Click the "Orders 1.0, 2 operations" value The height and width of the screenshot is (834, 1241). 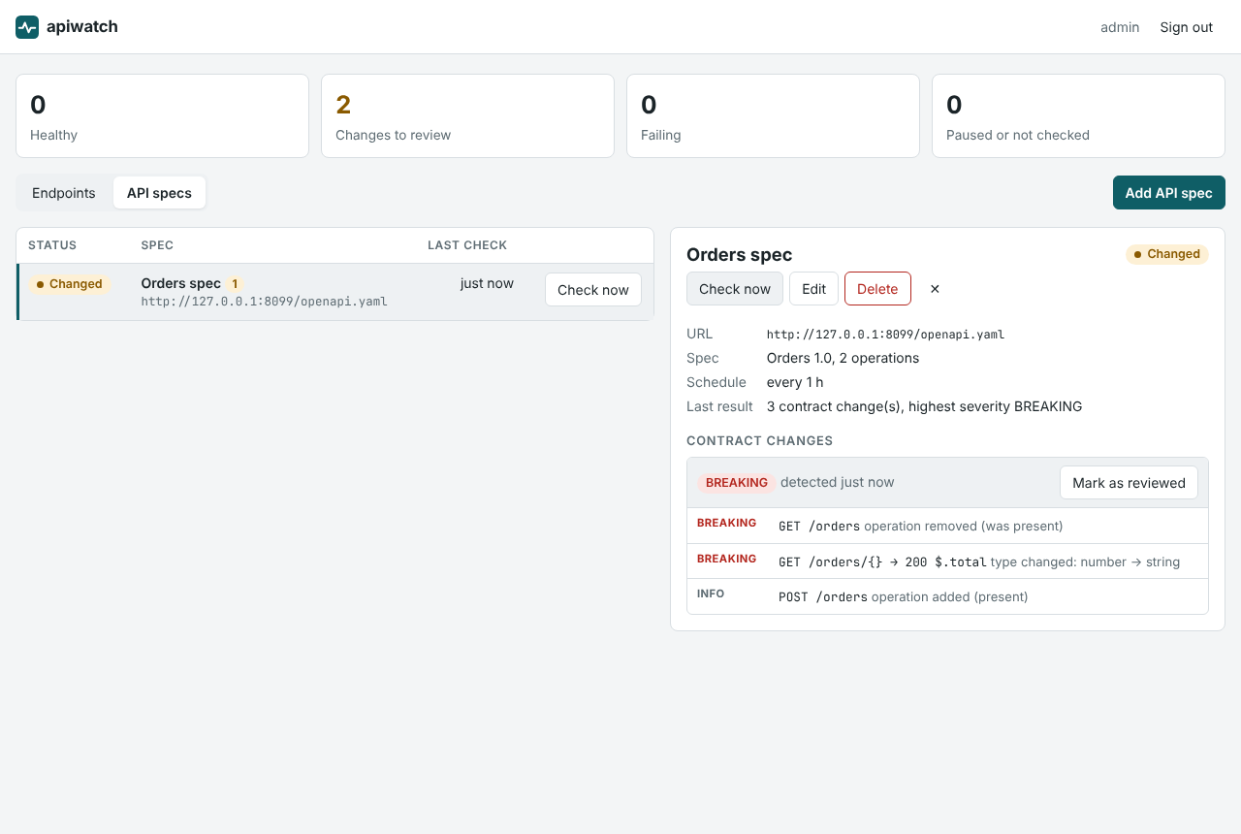point(843,358)
